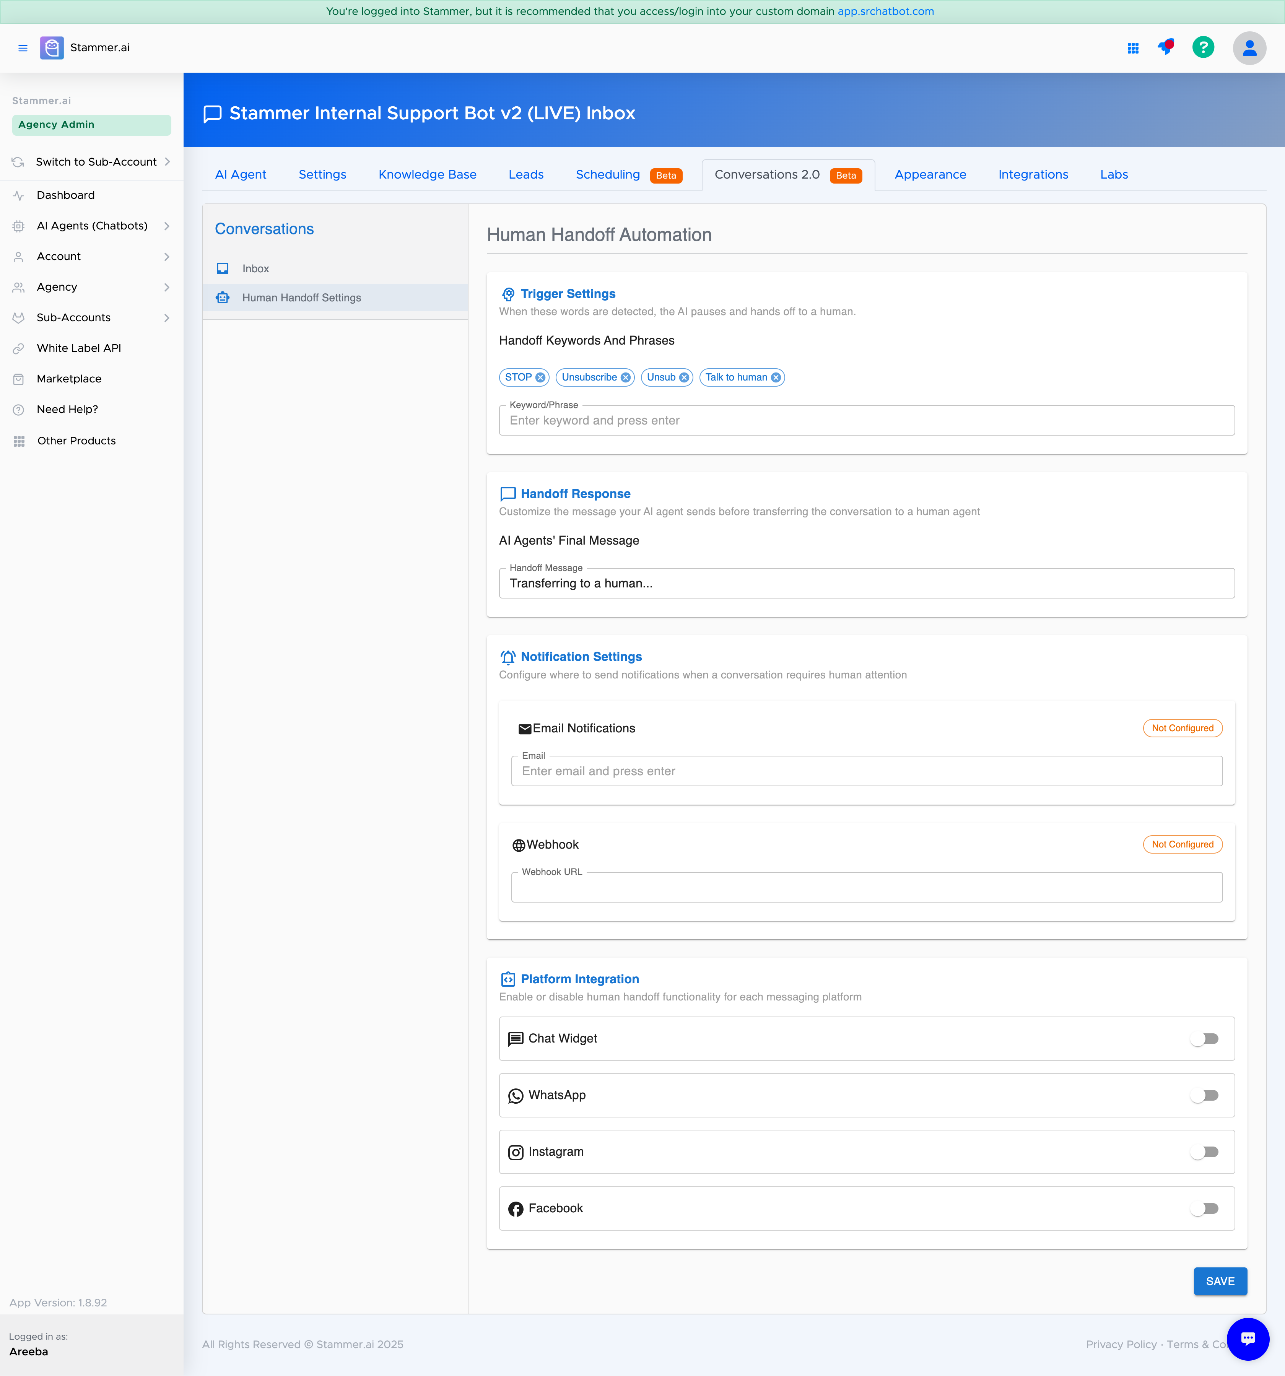
Task: Open the floating chat widget bubble
Action: [1248, 1339]
